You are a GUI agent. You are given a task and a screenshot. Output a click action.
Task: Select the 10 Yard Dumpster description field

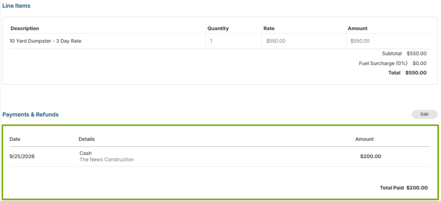[x=108, y=41]
